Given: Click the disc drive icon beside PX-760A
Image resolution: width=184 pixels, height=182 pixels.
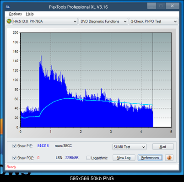Looking at the screenshot, I should [9, 21].
